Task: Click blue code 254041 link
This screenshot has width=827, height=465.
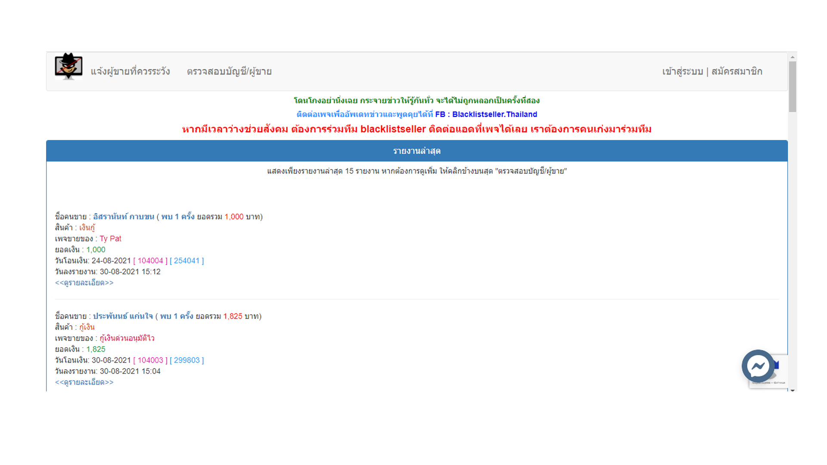Action: [x=187, y=261]
